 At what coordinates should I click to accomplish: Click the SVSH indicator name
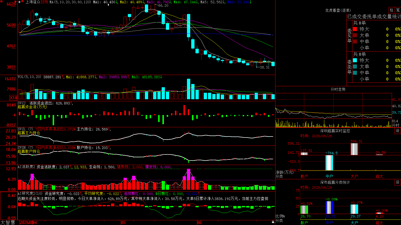pyautogui.click(x=22, y=148)
